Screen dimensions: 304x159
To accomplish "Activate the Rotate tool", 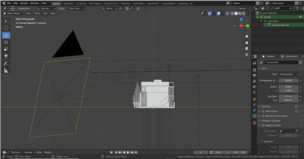I will 6,42.
